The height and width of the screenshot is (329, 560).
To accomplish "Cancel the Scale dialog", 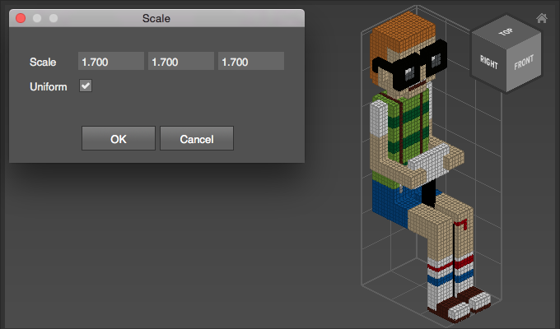I will click(x=197, y=139).
